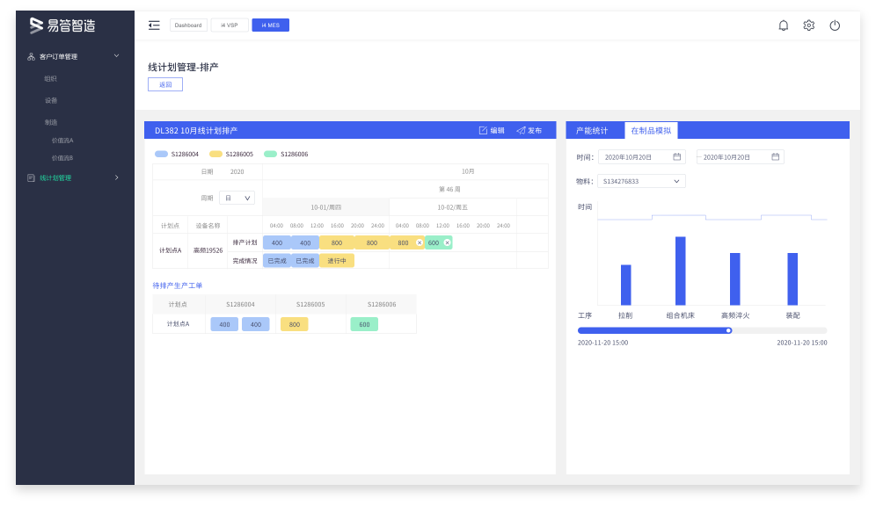
Task: Click the unfilled part of the timeline slider
Action: click(x=779, y=331)
